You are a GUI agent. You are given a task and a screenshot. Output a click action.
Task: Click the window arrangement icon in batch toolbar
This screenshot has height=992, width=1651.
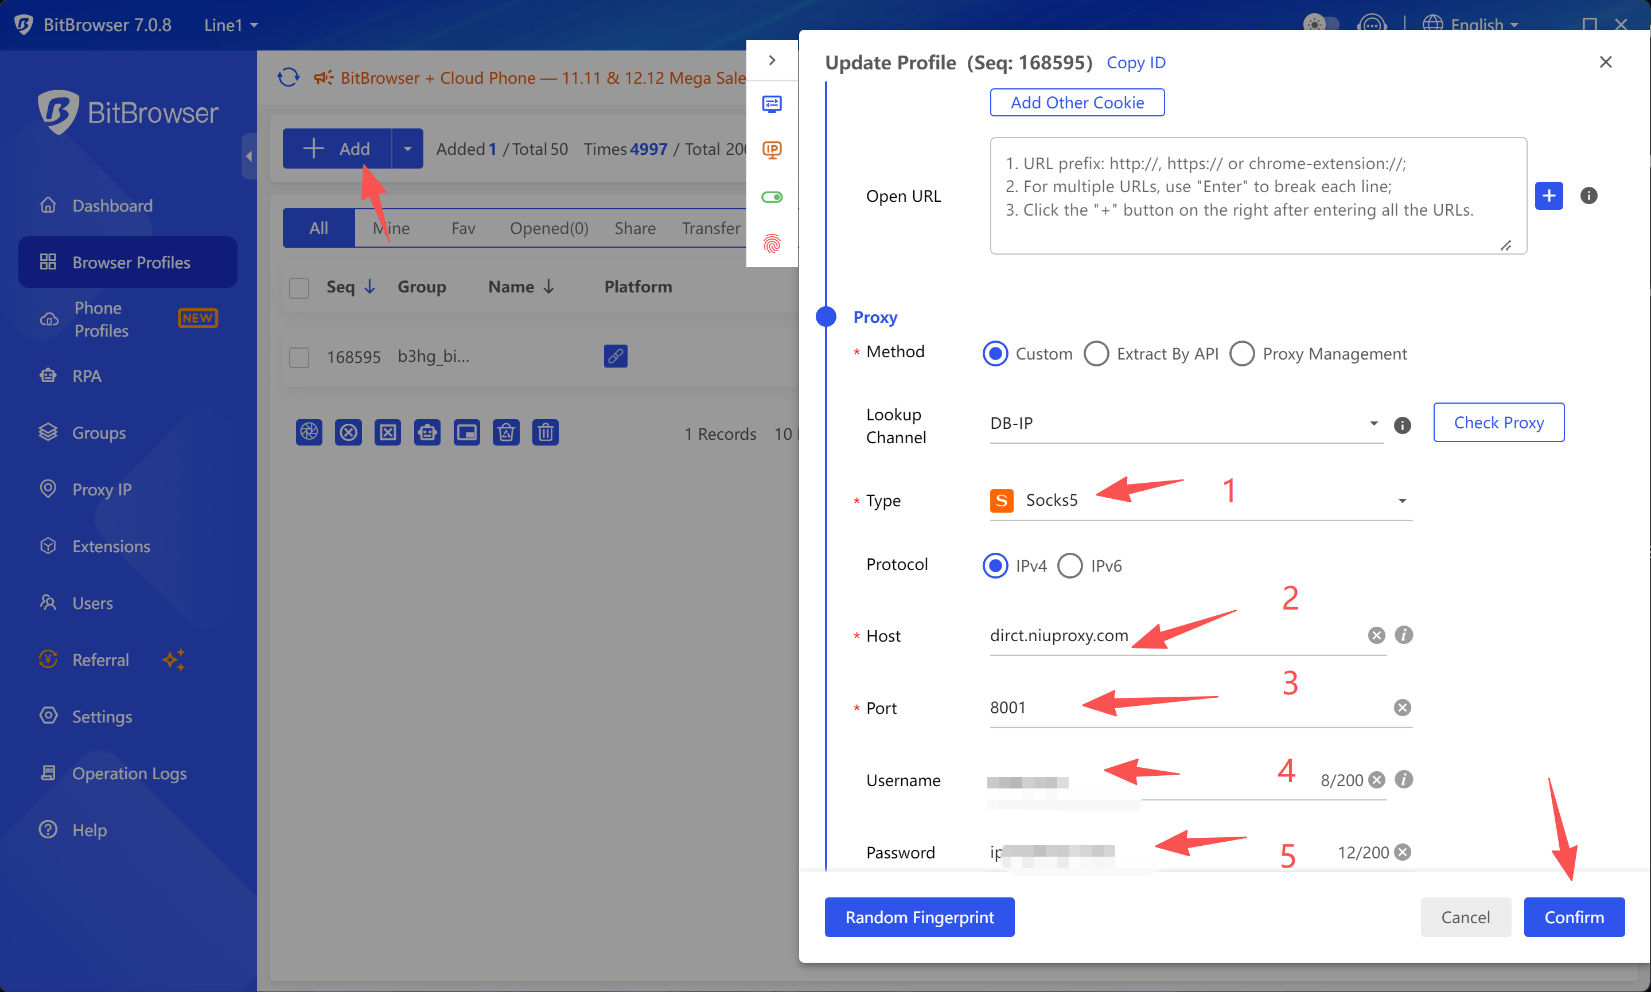467,432
